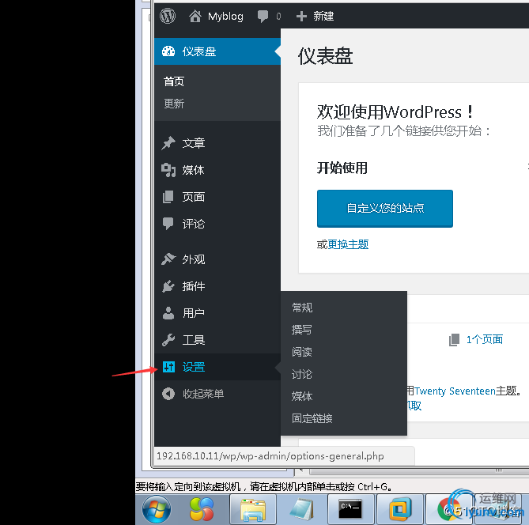Click the wrench icon beside 工具
Image resolution: width=529 pixels, height=525 pixels.
(x=168, y=340)
